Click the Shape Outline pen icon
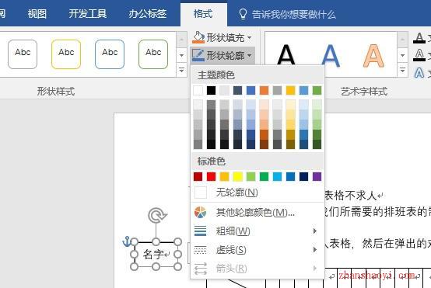 [x=198, y=55]
